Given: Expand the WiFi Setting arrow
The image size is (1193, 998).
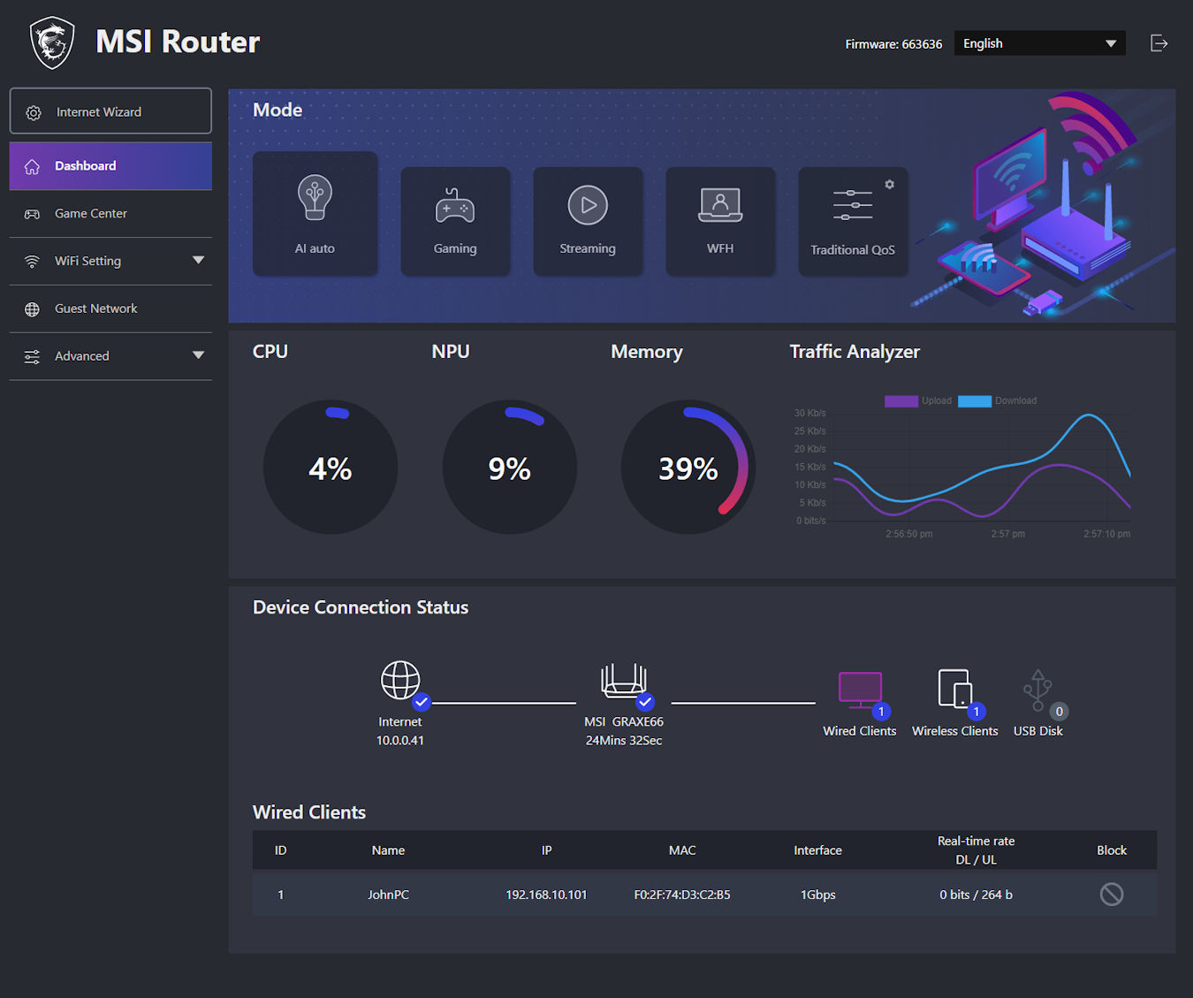Looking at the screenshot, I should coord(198,261).
